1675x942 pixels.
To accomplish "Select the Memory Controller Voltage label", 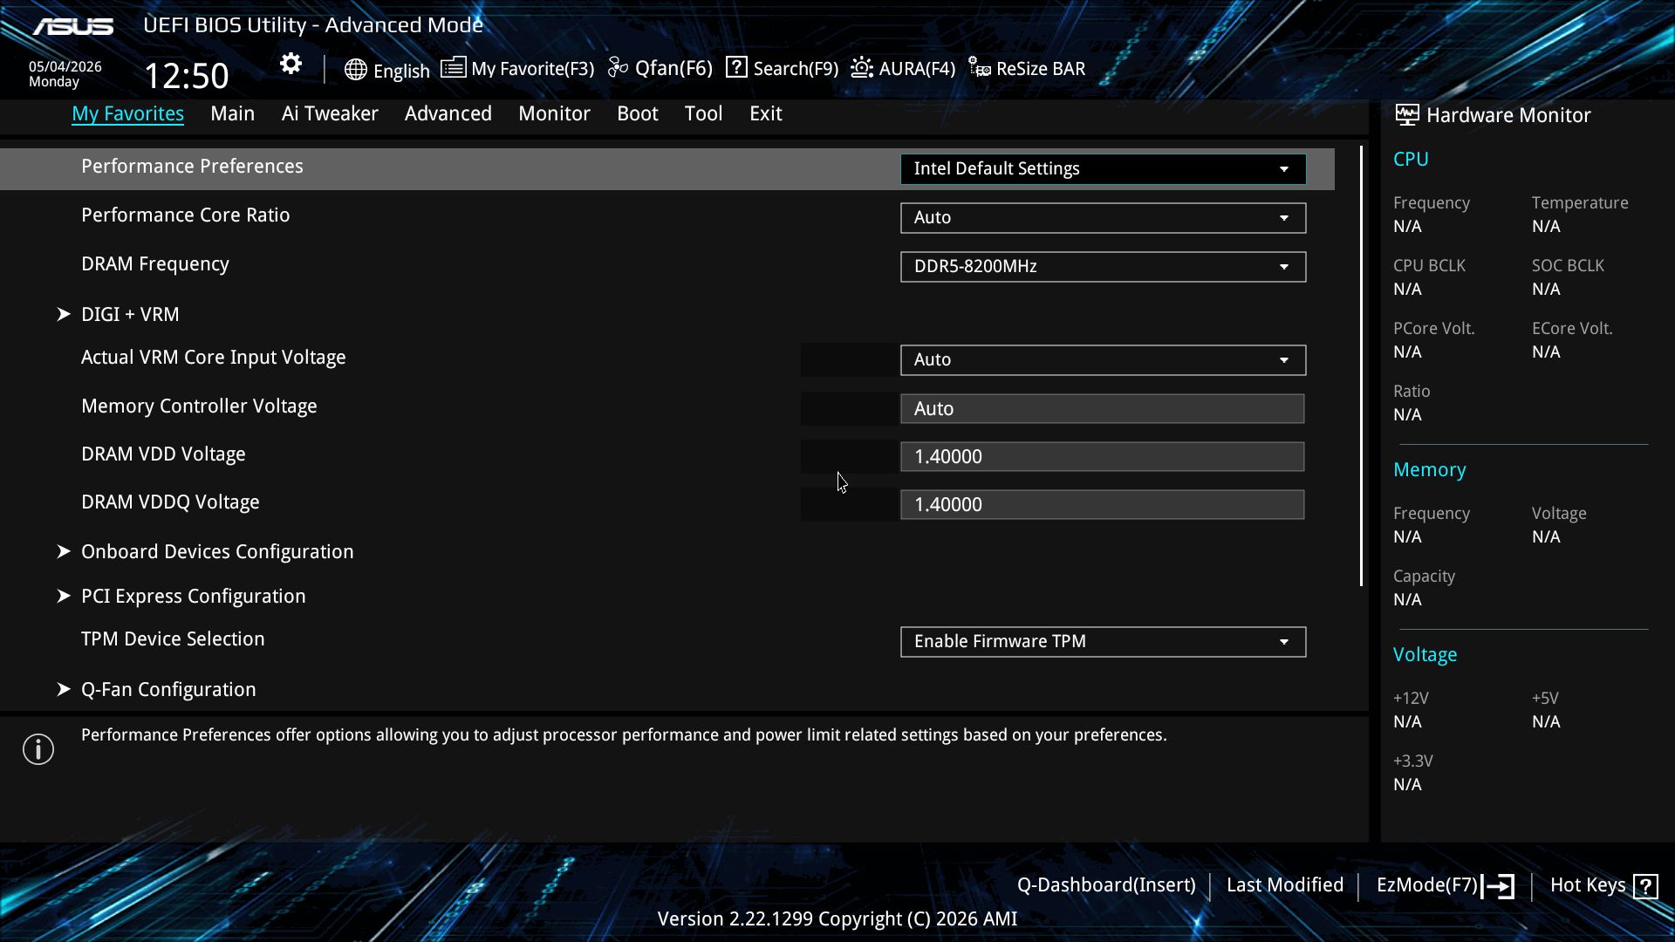I will coord(199,406).
